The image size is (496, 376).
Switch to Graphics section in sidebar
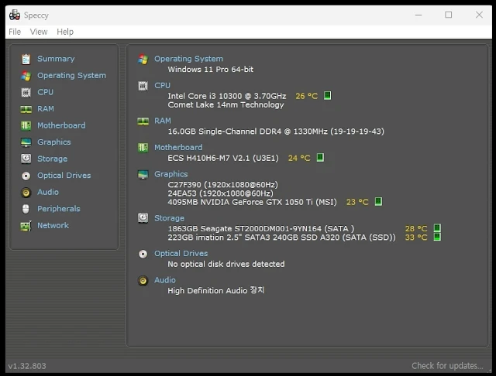pyautogui.click(x=54, y=142)
